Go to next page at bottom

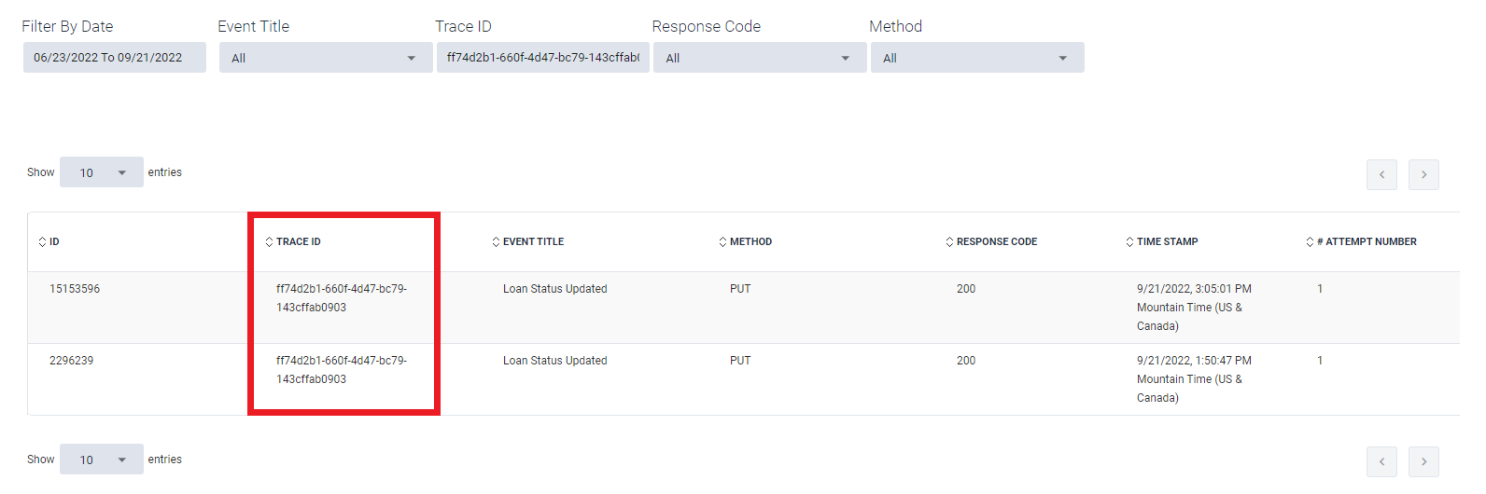(1423, 461)
